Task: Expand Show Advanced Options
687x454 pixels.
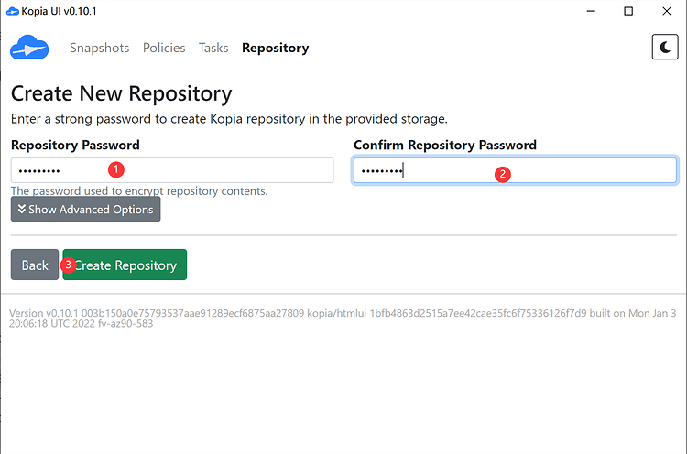Action: click(x=85, y=210)
